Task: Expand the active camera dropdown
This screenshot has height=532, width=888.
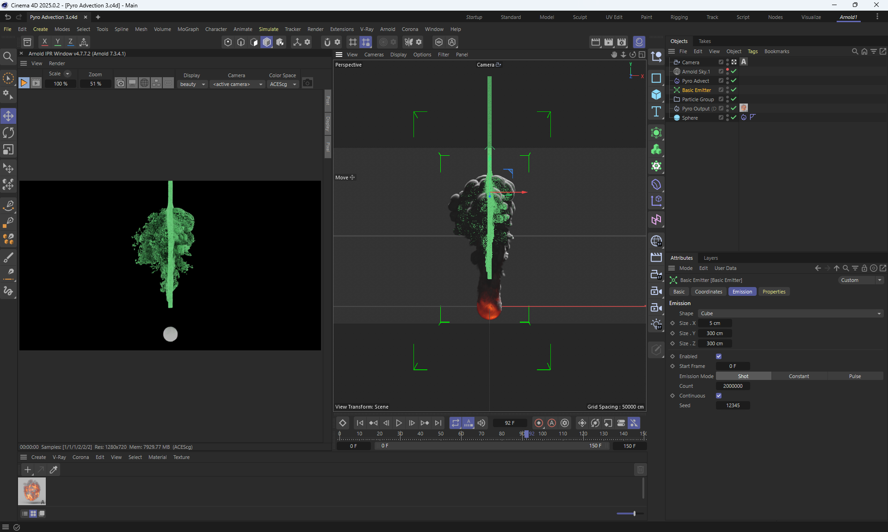Action: click(237, 84)
